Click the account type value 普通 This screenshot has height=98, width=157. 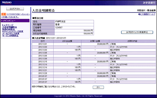tap(57, 25)
